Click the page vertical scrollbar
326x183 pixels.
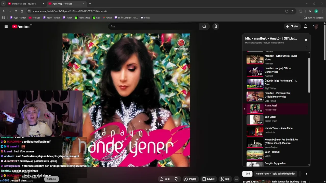(325, 42)
